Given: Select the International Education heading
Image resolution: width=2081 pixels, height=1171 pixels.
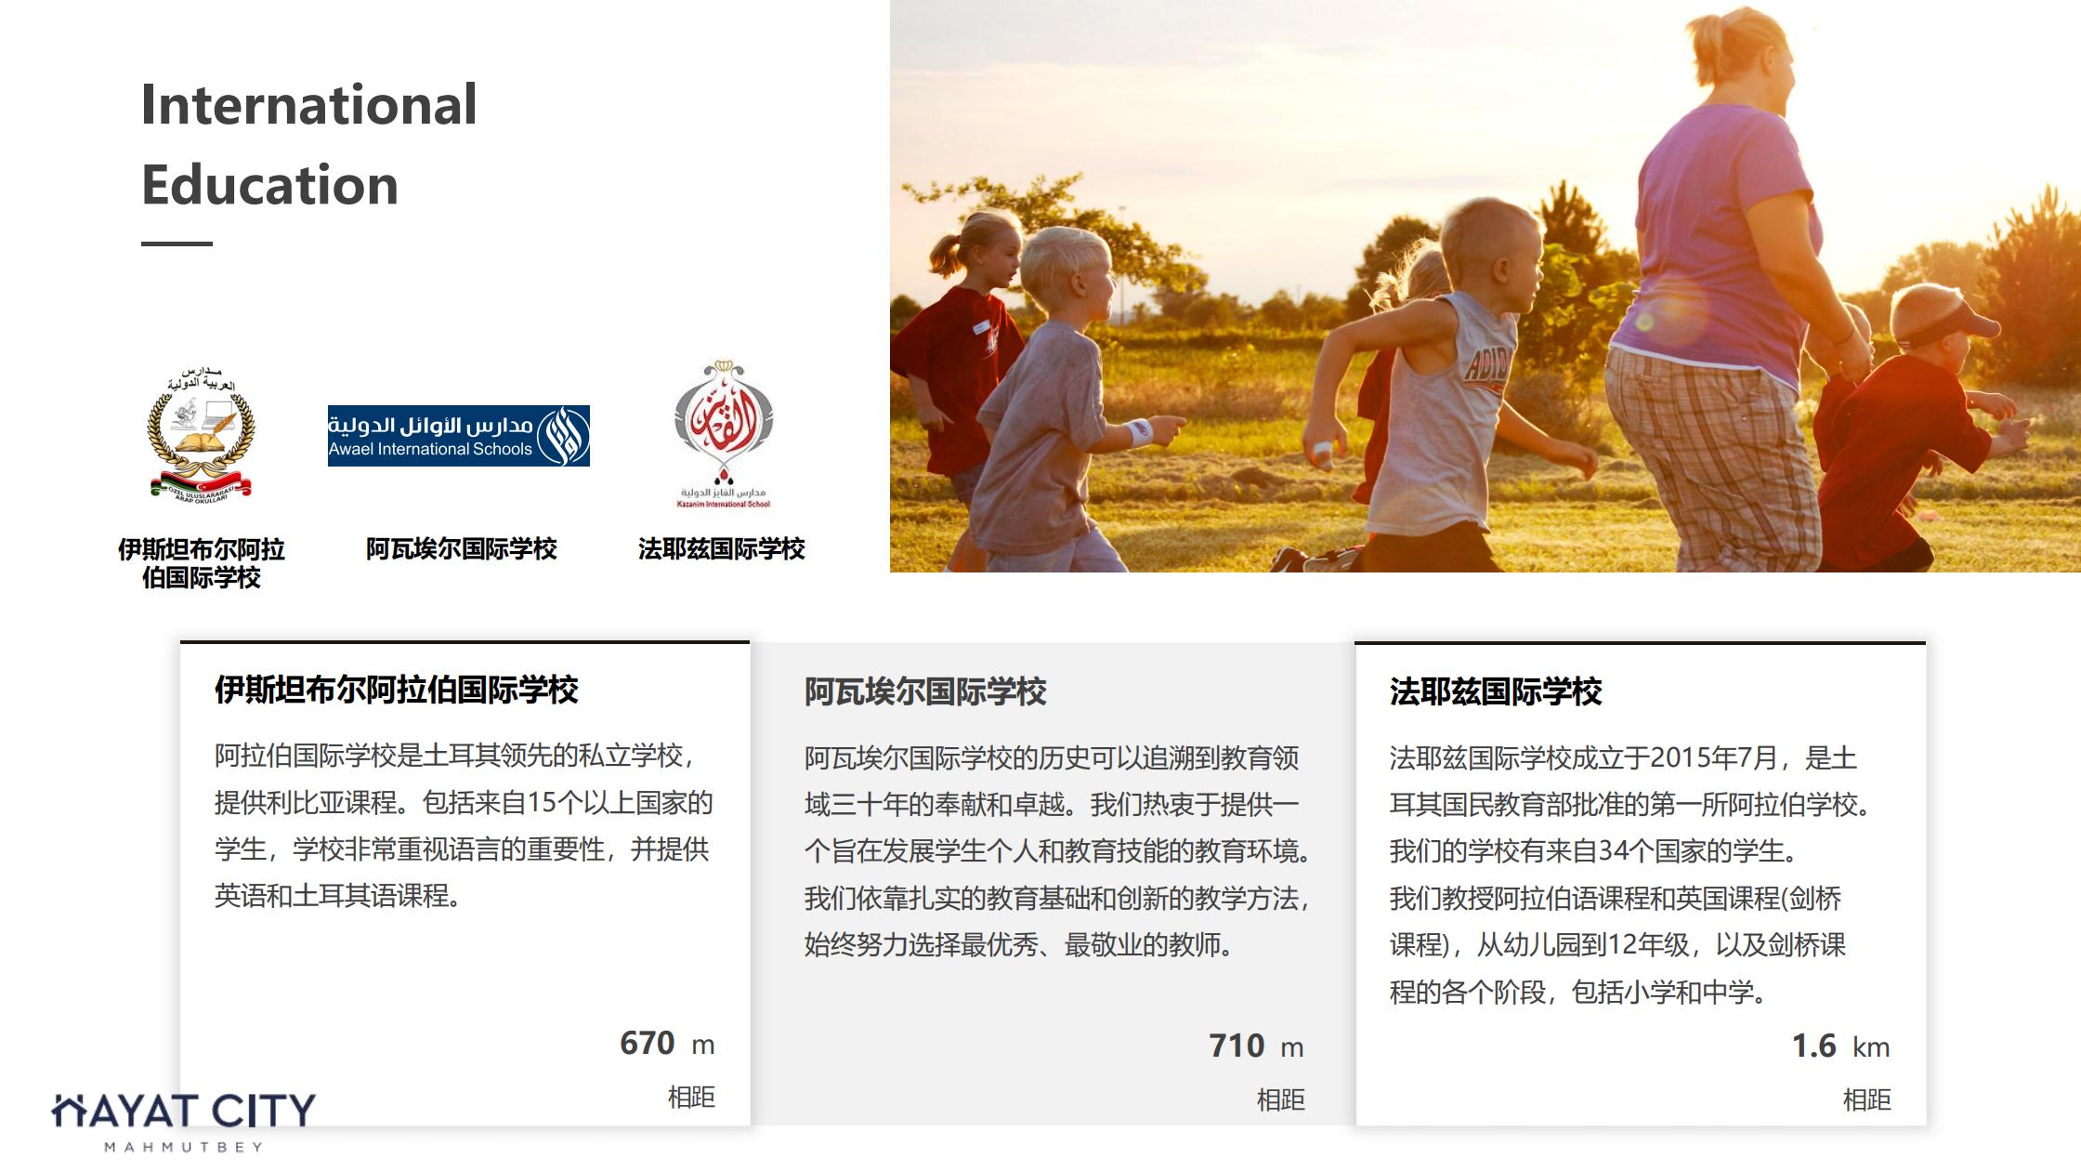Looking at the screenshot, I should pos(309,144).
